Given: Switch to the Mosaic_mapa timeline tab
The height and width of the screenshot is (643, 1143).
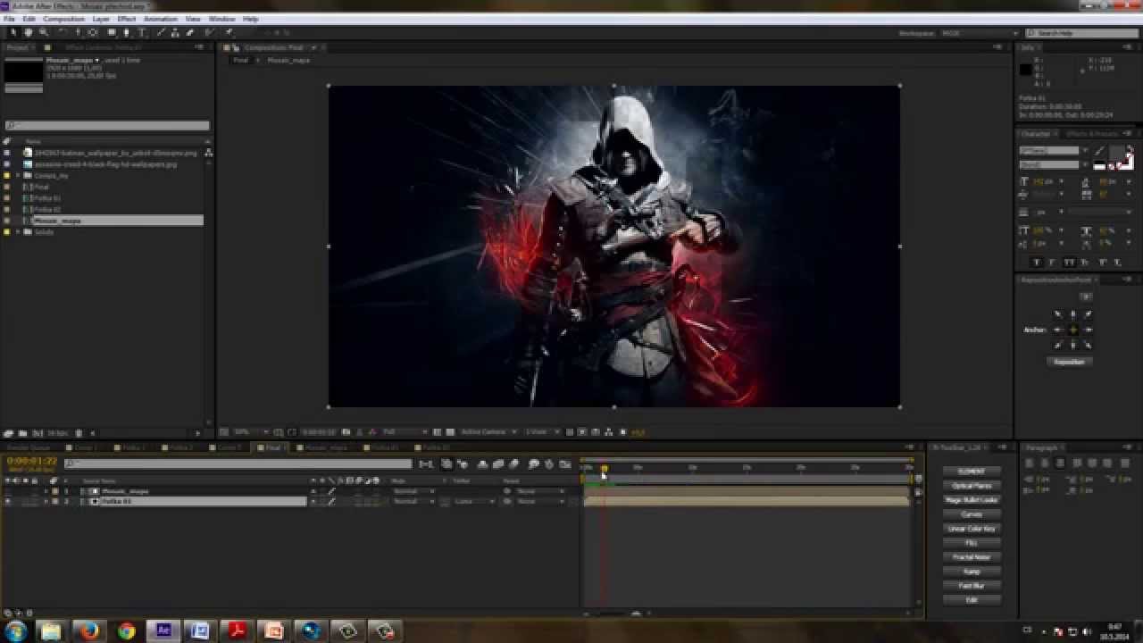Looking at the screenshot, I should click(x=327, y=447).
